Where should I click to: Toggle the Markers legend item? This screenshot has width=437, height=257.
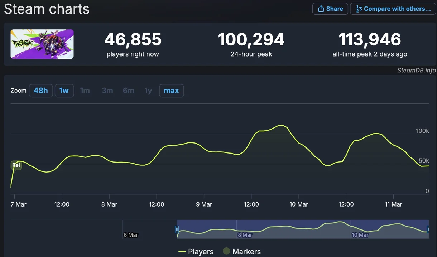pos(241,252)
